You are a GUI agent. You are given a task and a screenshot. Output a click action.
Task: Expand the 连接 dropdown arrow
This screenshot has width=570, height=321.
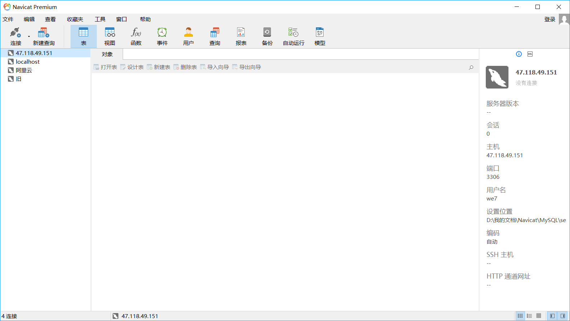pyautogui.click(x=29, y=36)
